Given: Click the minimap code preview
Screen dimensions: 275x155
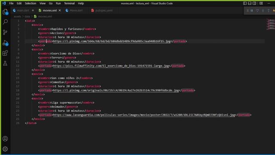Looking at the screenshot, I should 270,25.
